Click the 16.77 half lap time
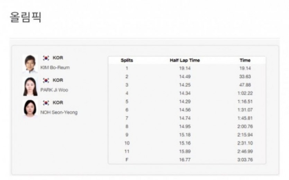Image resolution: width=289 pixels, height=180 pixels. 185,160
